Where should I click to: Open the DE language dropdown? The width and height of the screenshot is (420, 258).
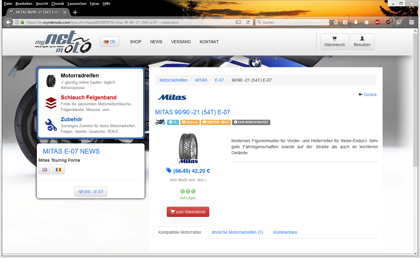pos(110,42)
